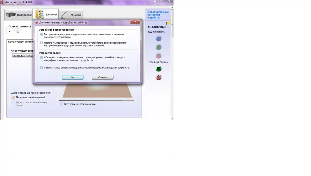The width and height of the screenshot is (311, 176).
Task: Open Дополнительные настройки устройства link
Action: (x=158, y=15)
